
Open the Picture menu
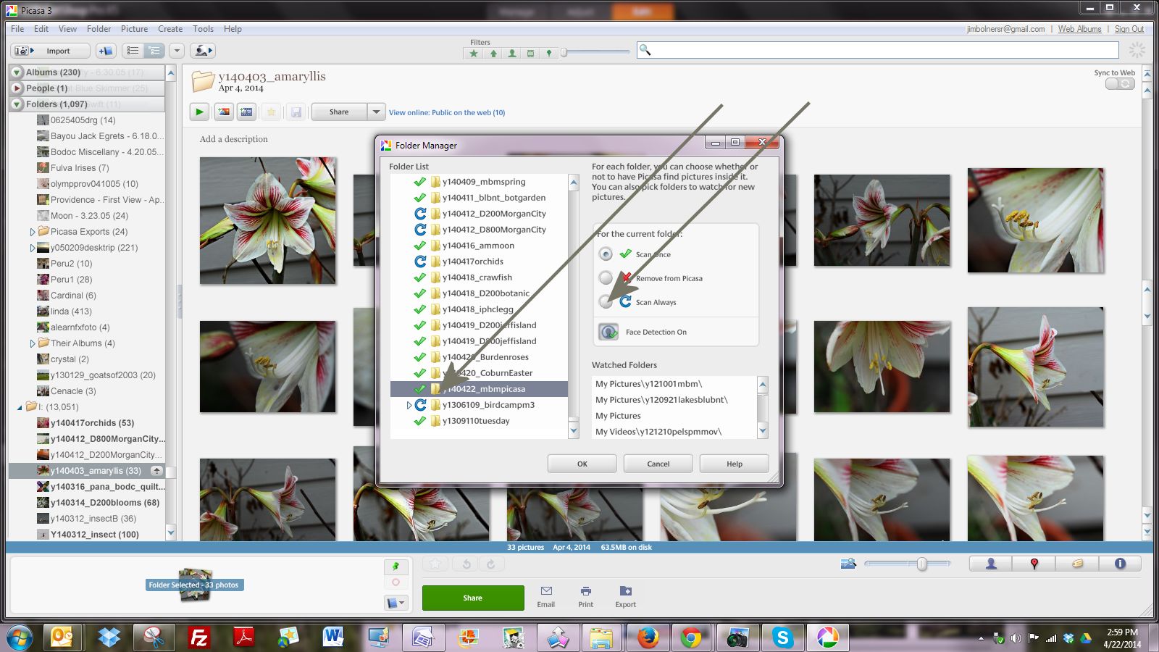134,29
